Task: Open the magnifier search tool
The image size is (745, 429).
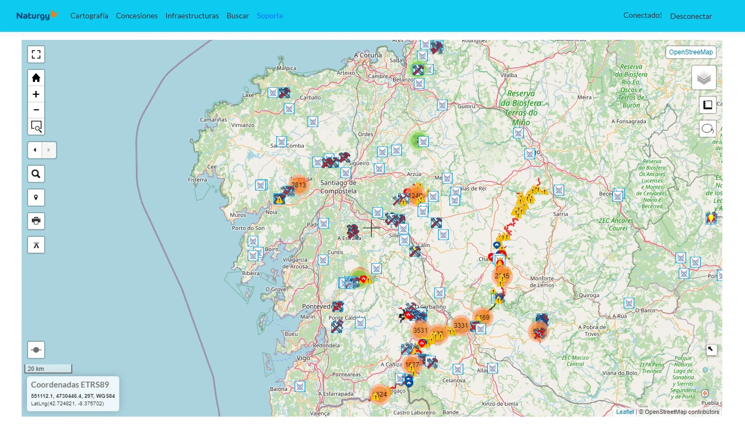Action: click(x=36, y=174)
